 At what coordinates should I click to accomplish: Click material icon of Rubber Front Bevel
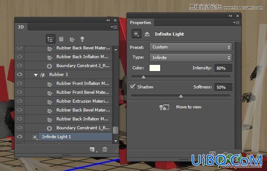coord(49,93)
